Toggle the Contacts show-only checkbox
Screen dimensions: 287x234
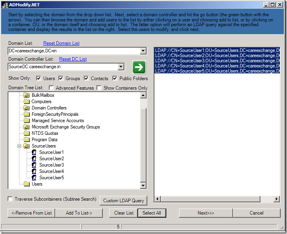point(86,79)
